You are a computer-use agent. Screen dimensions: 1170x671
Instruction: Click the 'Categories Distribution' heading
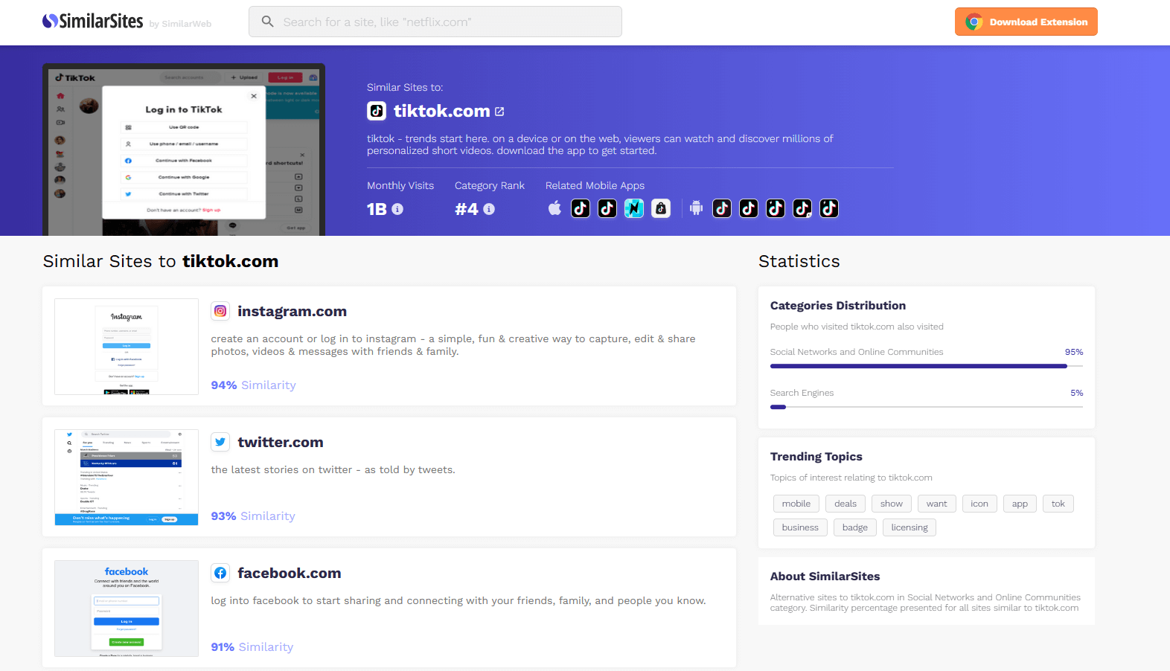[838, 306]
